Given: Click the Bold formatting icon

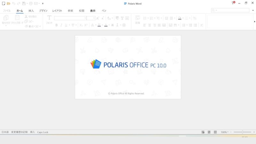Looking at the screenshot, I should (57, 25).
